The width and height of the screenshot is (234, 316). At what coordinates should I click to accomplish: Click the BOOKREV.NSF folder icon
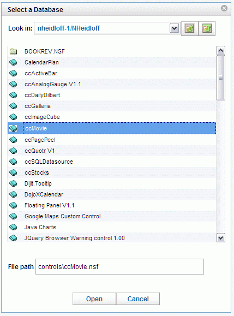13,51
